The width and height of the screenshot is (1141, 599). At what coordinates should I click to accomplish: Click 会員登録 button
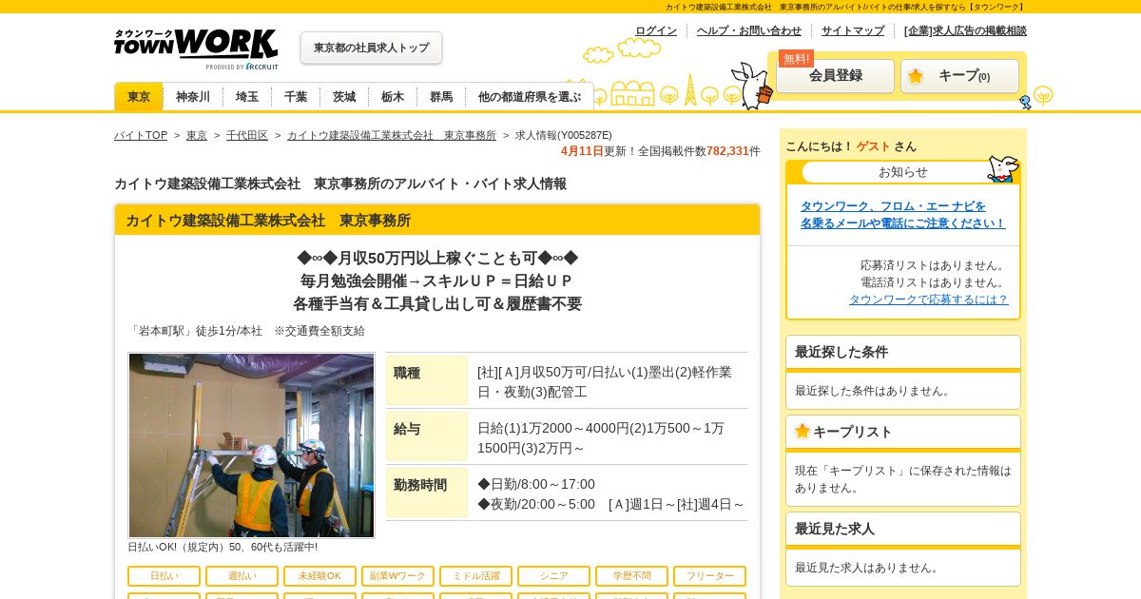coord(836,76)
